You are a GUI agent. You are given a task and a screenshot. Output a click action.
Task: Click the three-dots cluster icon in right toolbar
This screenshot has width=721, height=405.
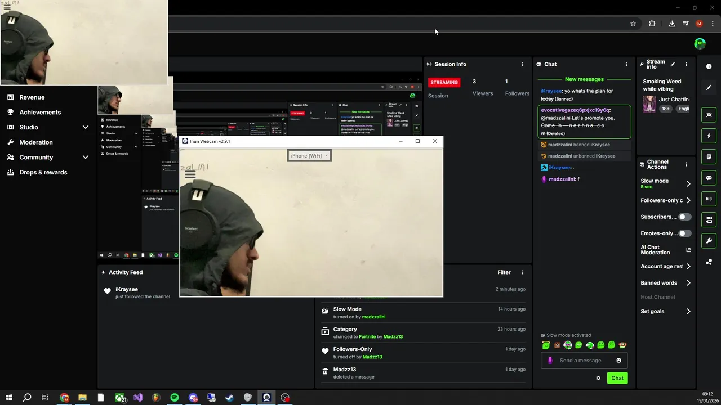(x=709, y=262)
